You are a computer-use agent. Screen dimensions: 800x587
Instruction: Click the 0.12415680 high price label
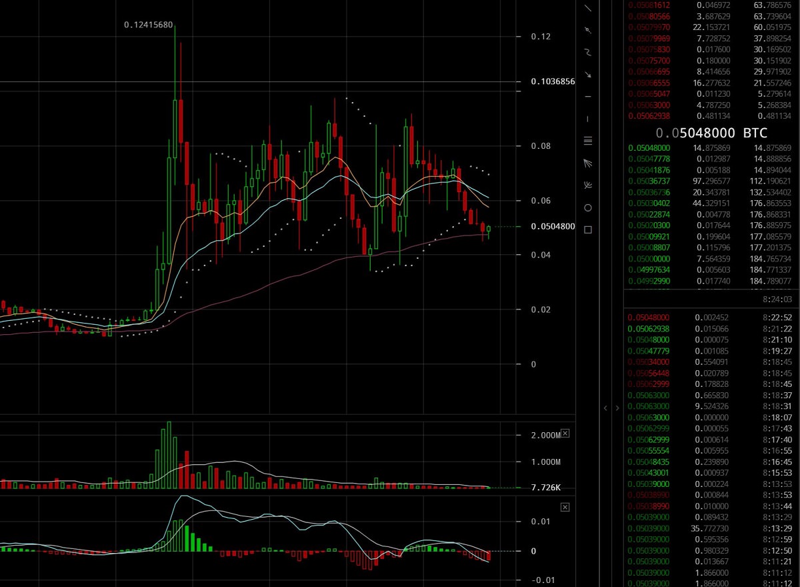tap(149, 25)
